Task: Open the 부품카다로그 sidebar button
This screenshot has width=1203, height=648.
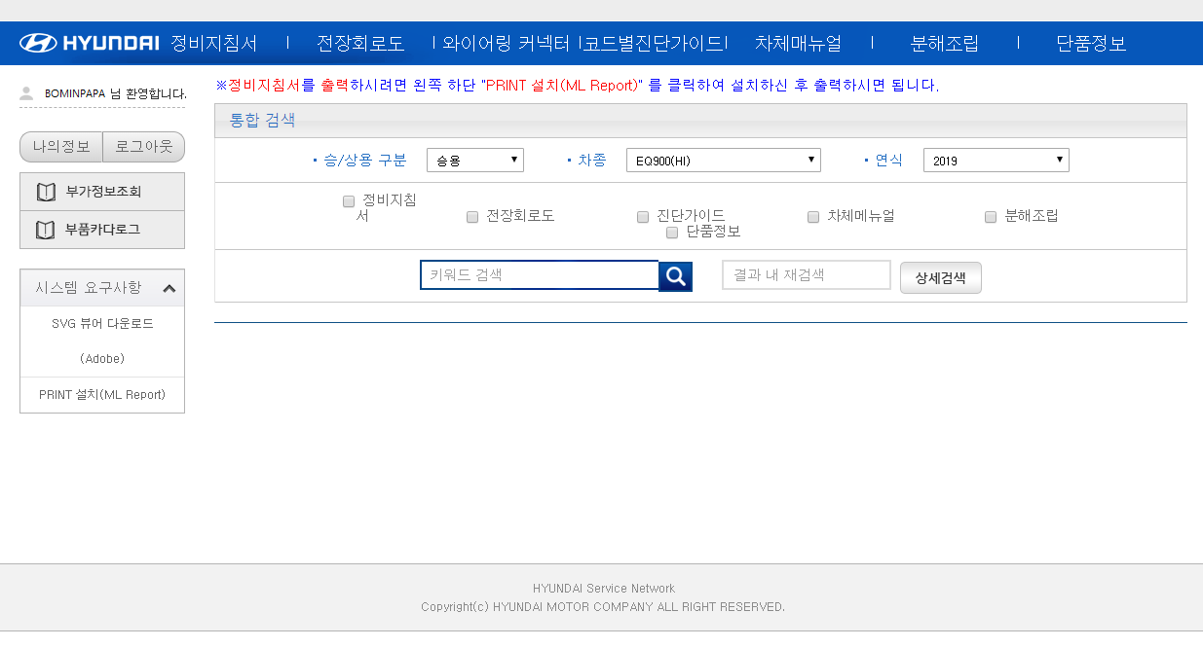Action: [102, 230]
